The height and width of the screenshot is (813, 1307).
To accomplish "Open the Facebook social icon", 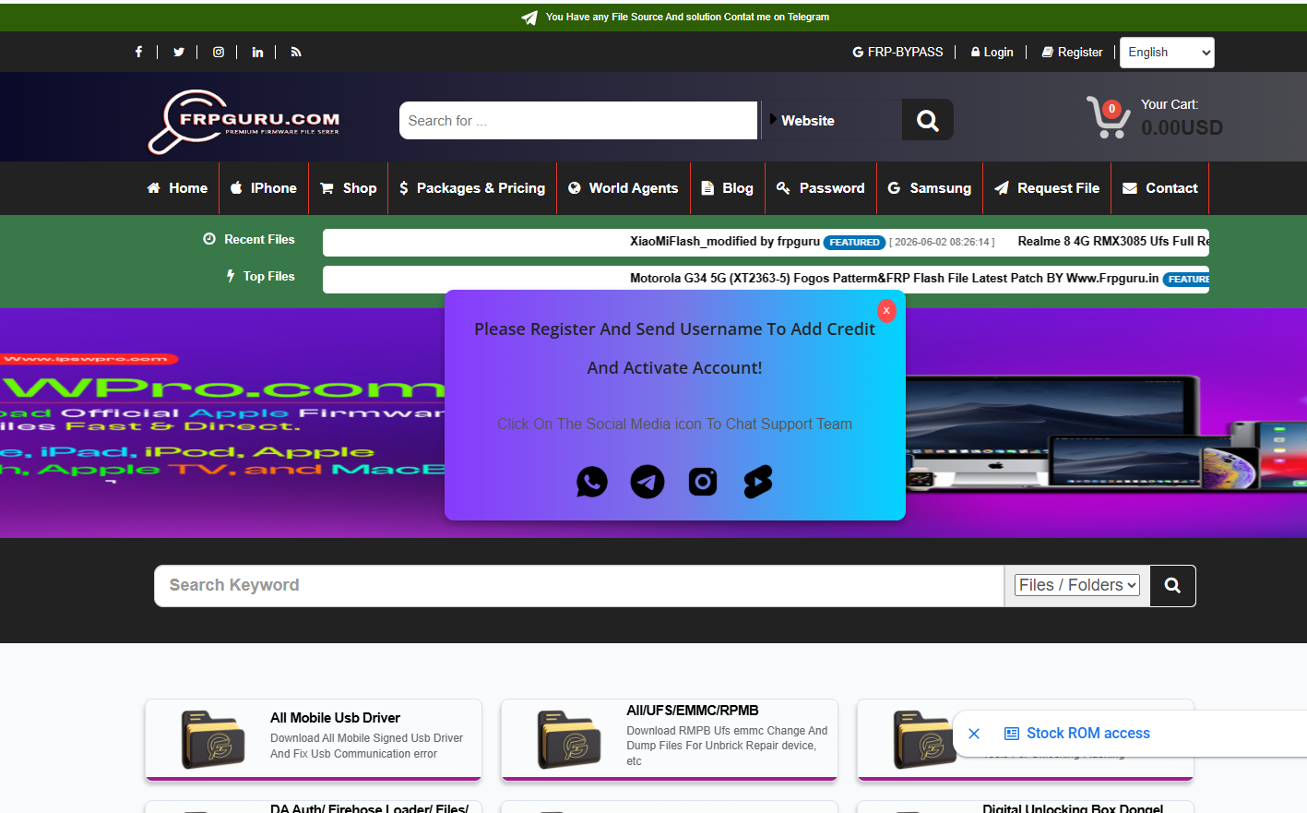I will pos(138,53).
